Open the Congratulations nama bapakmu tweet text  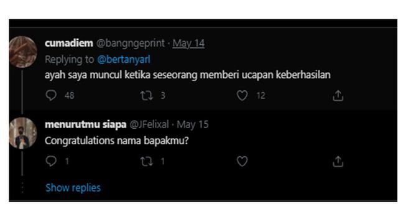117,141
